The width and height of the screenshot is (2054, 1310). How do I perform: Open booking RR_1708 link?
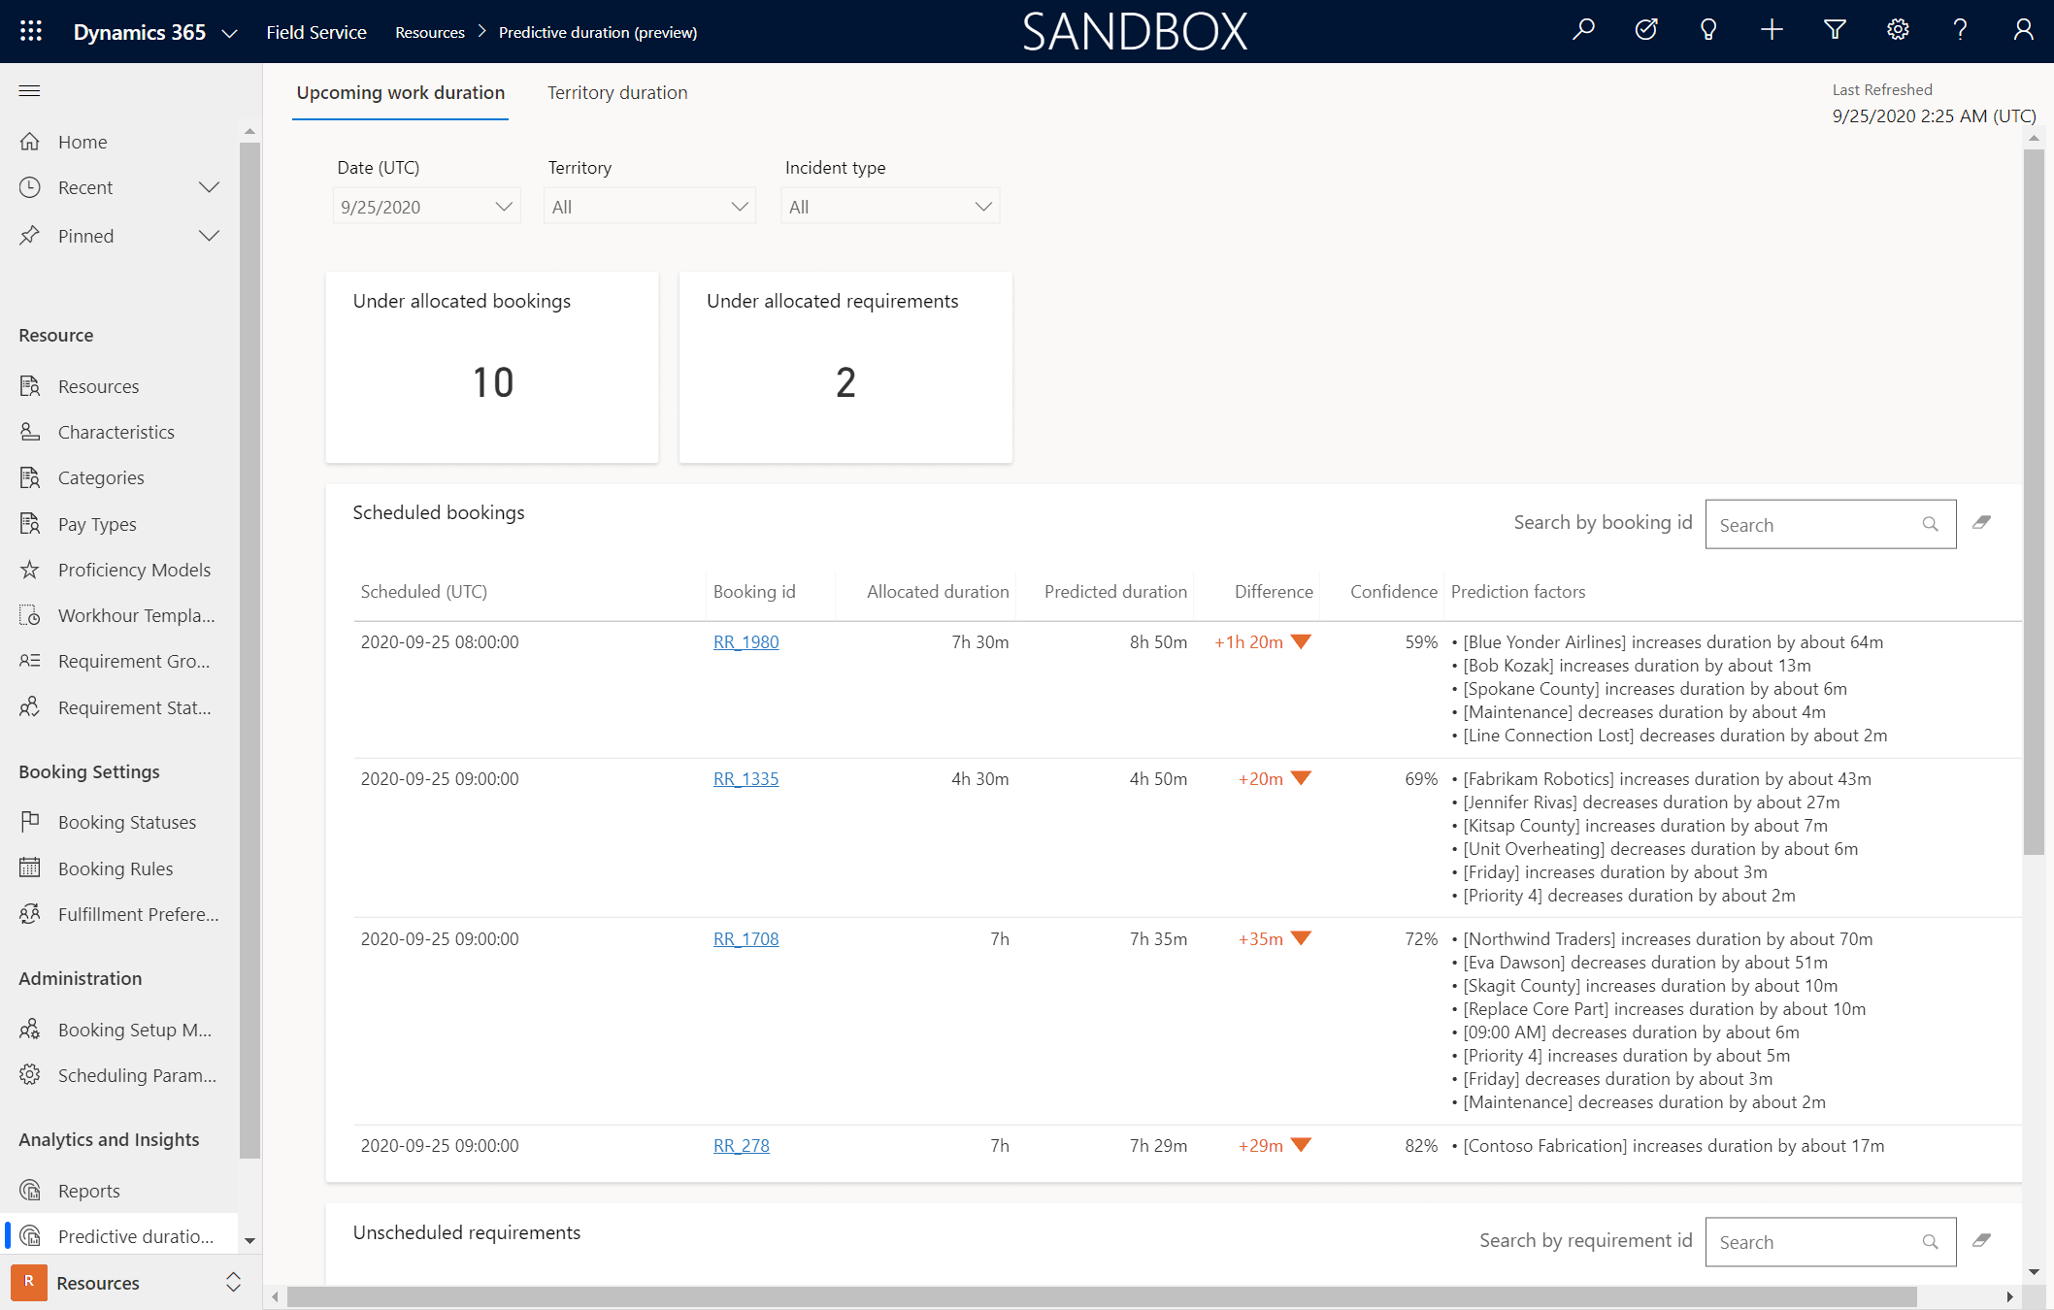745,939
